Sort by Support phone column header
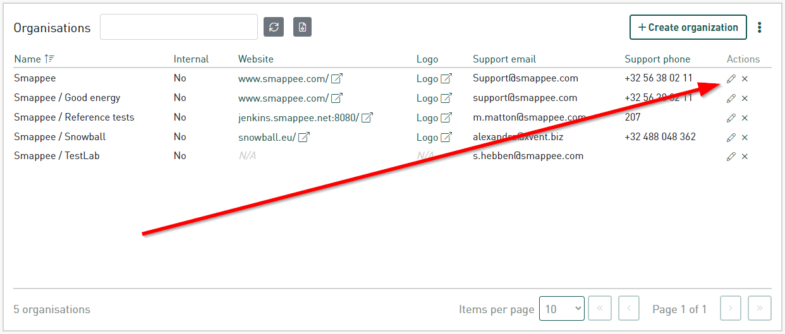This screenshot has width=785, height=334. click(x=657, y=59)
